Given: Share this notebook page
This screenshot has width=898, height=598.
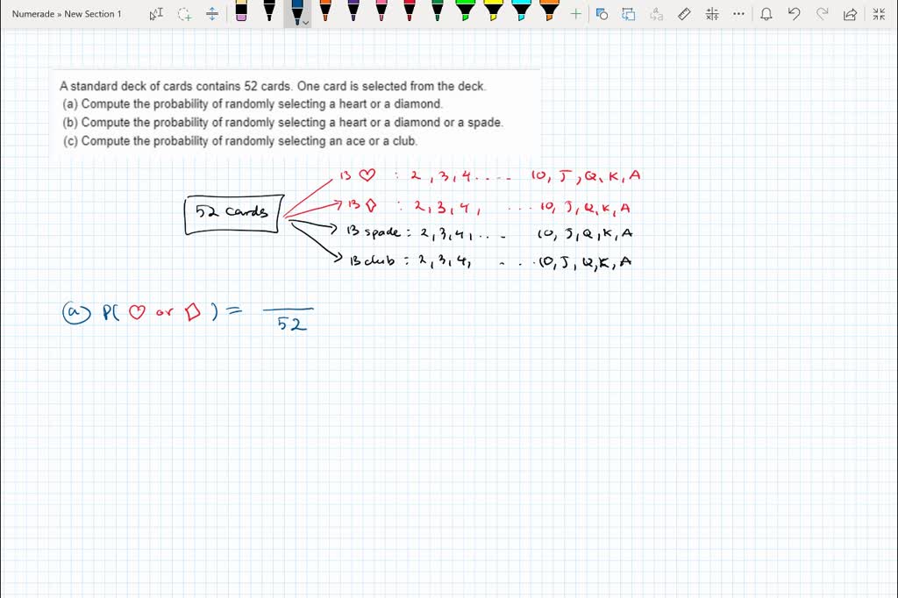Looking at the screenshot, I should click(x=850, y=14).
